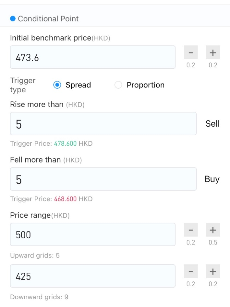Decrease lower price range with minus button
Viewport: 230px width, 307px height.
[191, 271]
